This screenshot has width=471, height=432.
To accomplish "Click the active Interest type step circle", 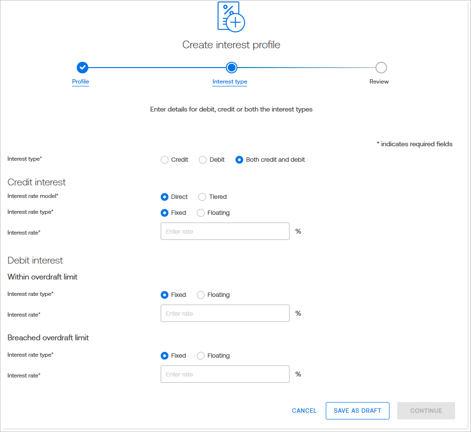I will 231,68.
